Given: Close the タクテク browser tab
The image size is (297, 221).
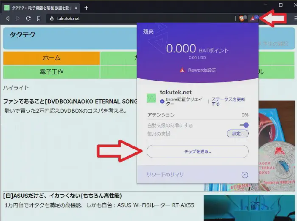Looking at the screenshot, I should pyautogui.click(x=76, y=8).
